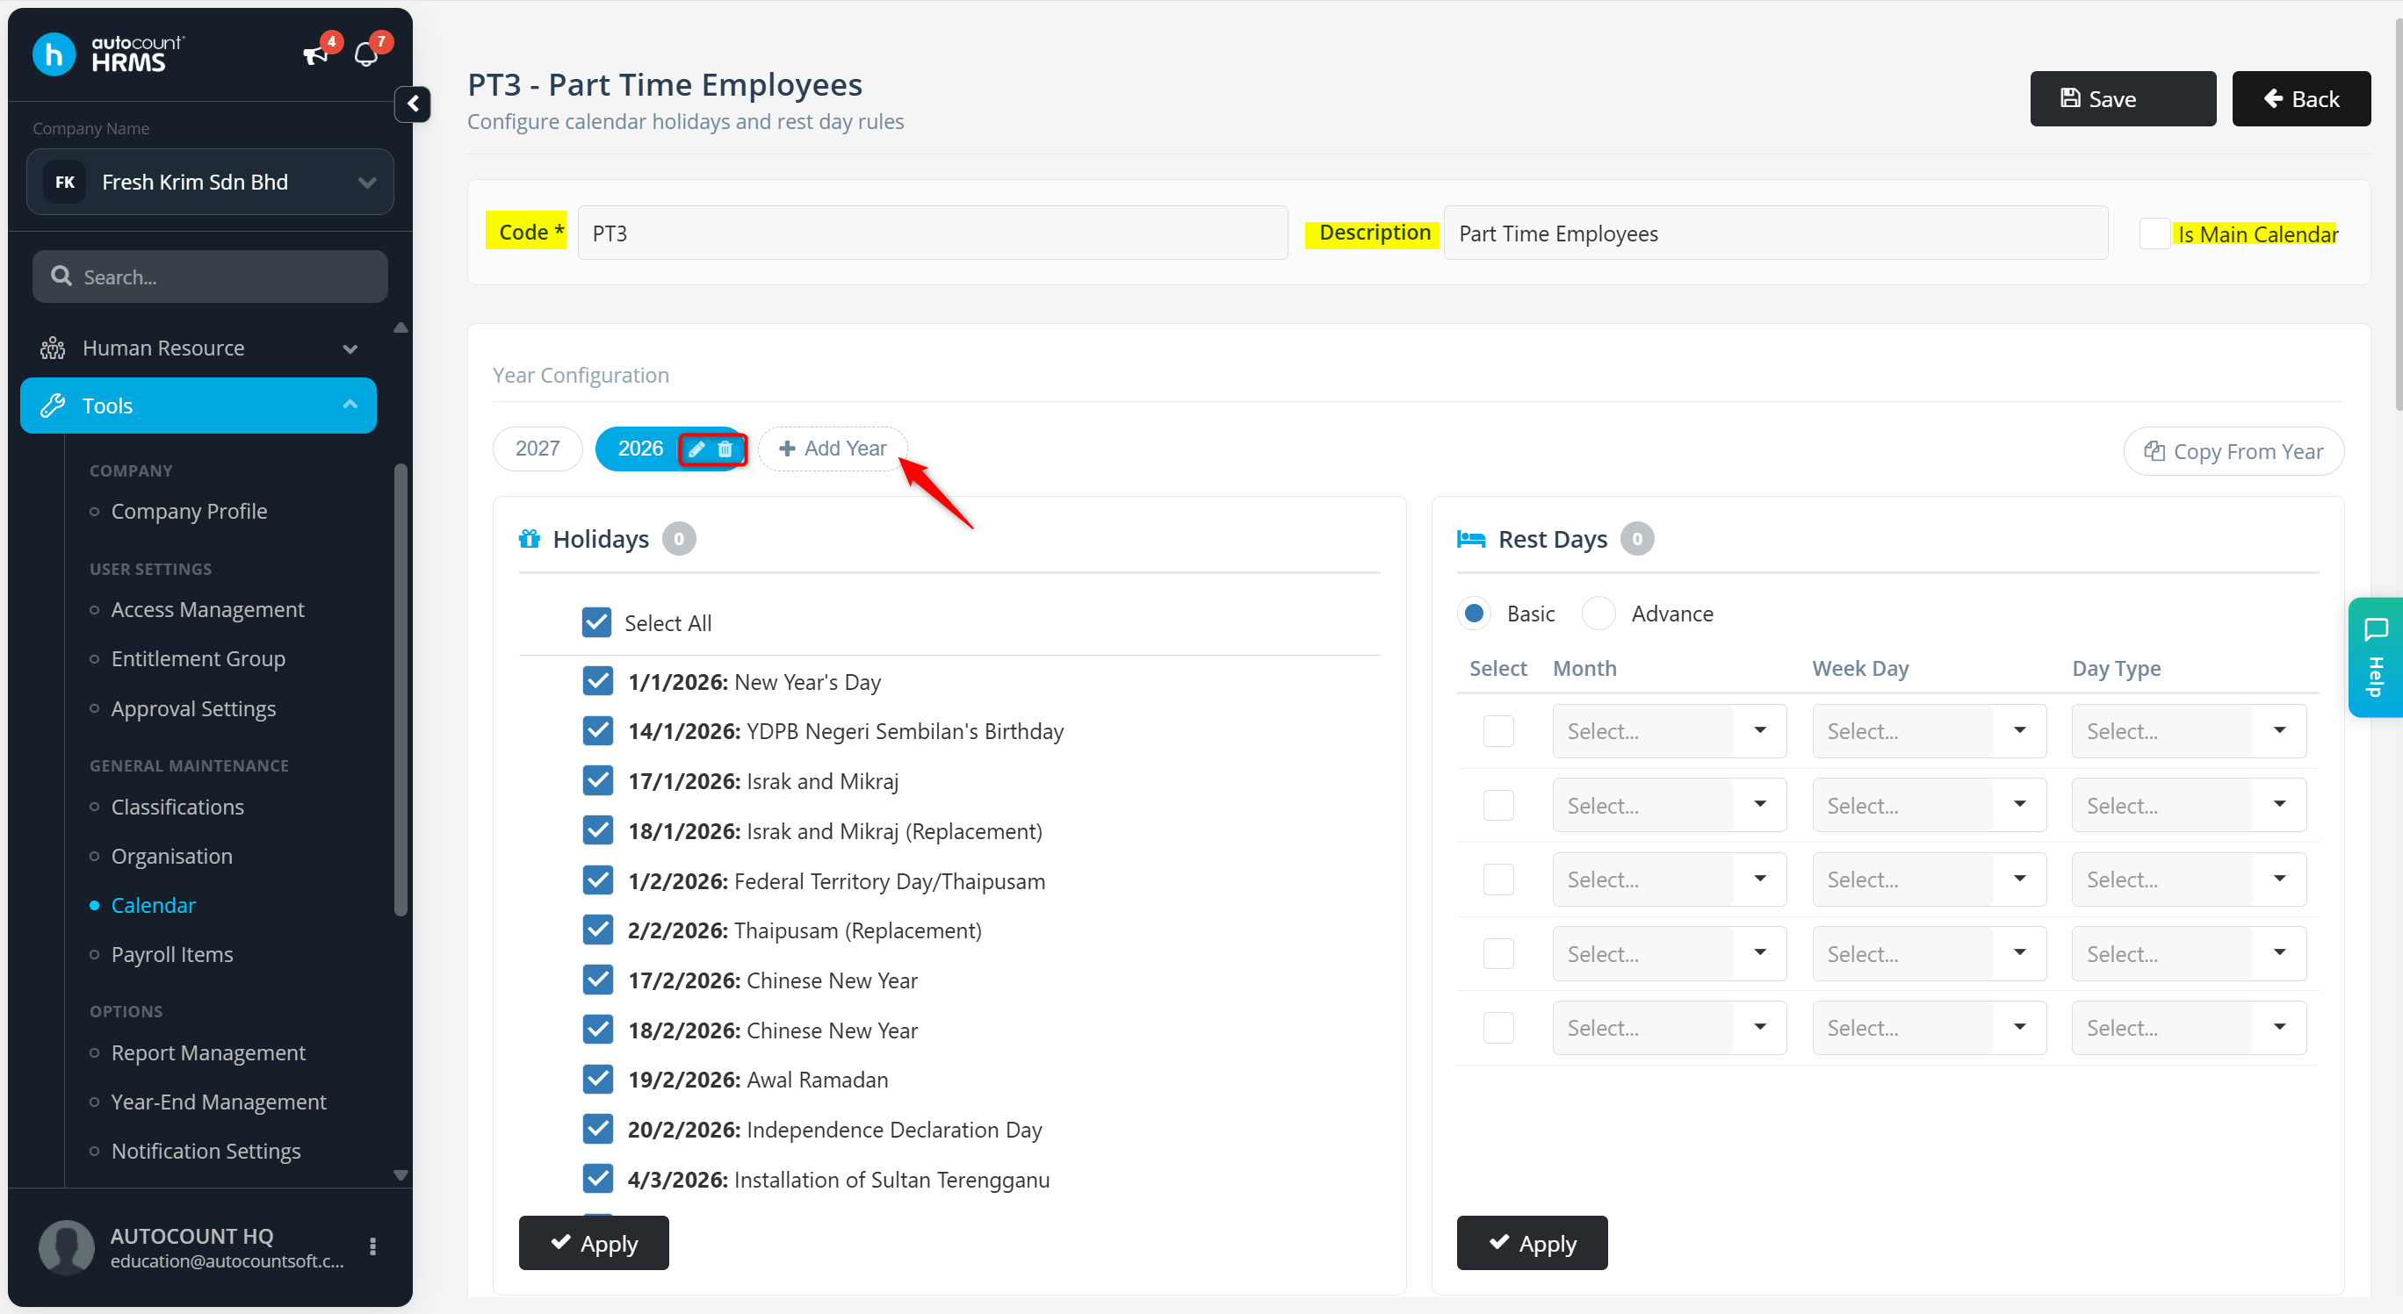Open the first row Month dropdown
2403x1314 pixels.
coord(1669,731)
